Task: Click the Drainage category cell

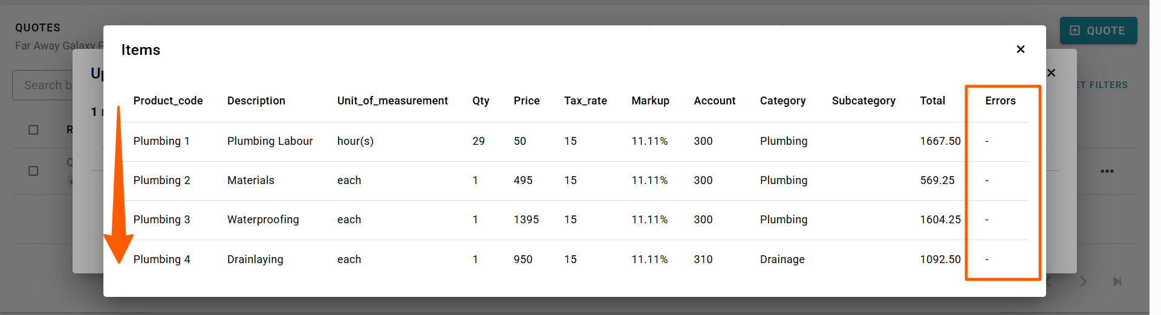Action: point(782,259)
